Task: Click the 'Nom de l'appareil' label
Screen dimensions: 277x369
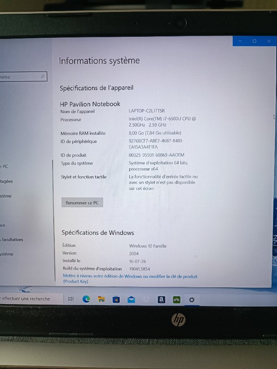Action: 78,112
